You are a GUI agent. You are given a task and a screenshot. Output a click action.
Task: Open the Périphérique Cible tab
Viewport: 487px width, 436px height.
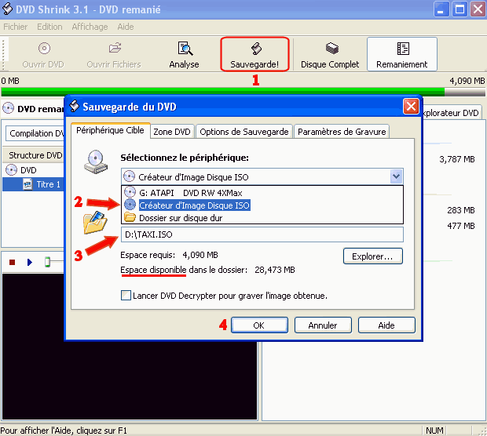pyautogui.click(x=110, y=130)
